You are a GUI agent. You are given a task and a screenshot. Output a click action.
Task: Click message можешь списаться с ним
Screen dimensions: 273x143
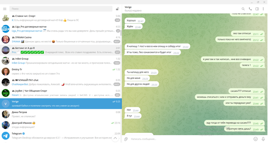[230, 97]
